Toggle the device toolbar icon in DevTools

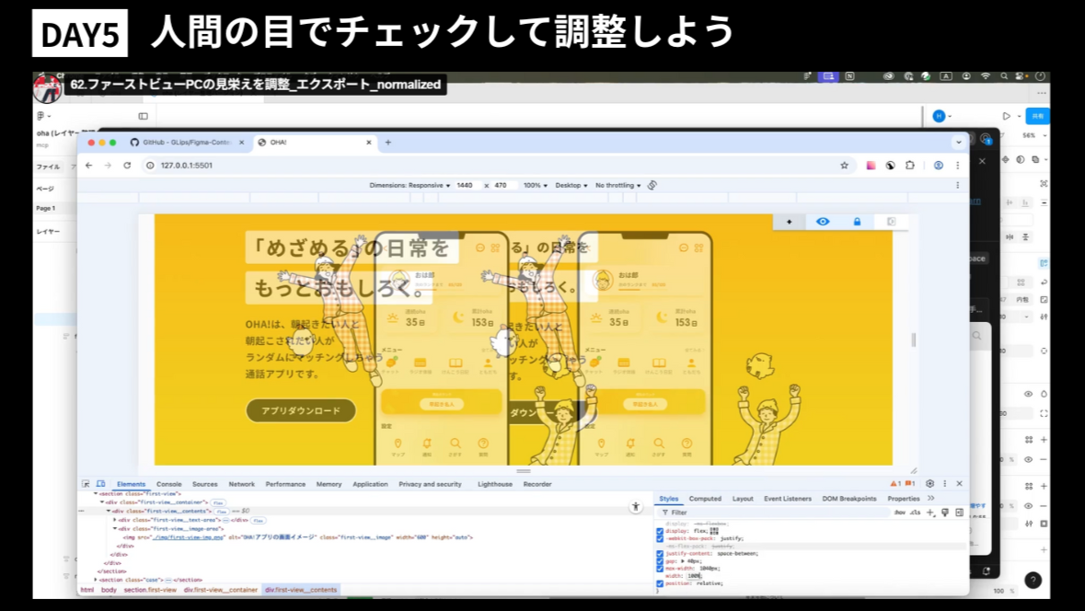pyautogui.click(x=99, y=483)
